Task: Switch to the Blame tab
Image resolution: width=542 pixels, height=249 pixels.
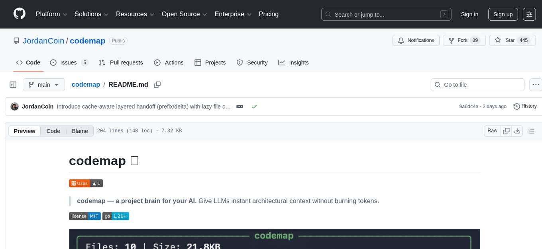Action: pyautogui.click(x=80, y=131)
